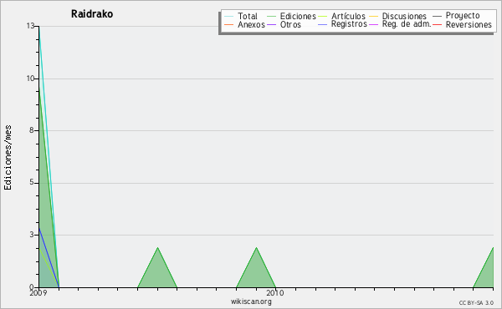The width and height of the screenshot is (502, 309).
Task: Select the Reg. de adm. legend entry
Action: pos(407,24)
